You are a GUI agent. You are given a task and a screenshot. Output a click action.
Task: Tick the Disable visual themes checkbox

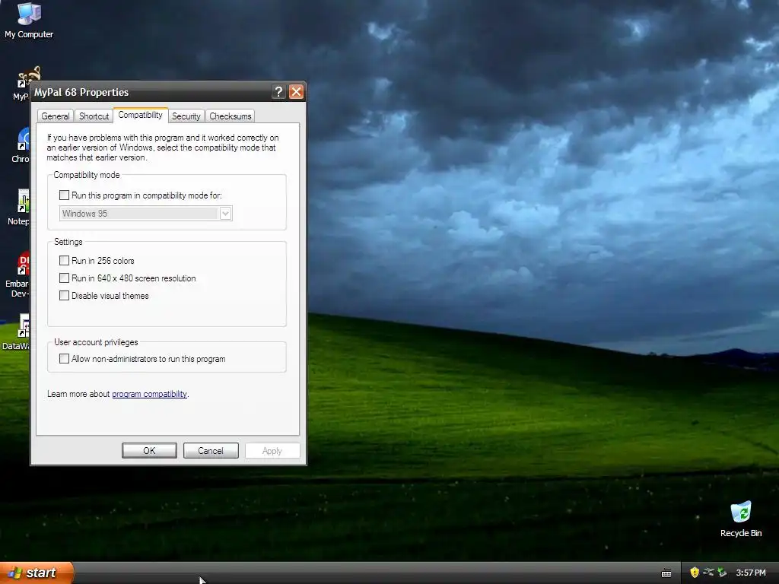pyautogui.click(x=64, y=296)
